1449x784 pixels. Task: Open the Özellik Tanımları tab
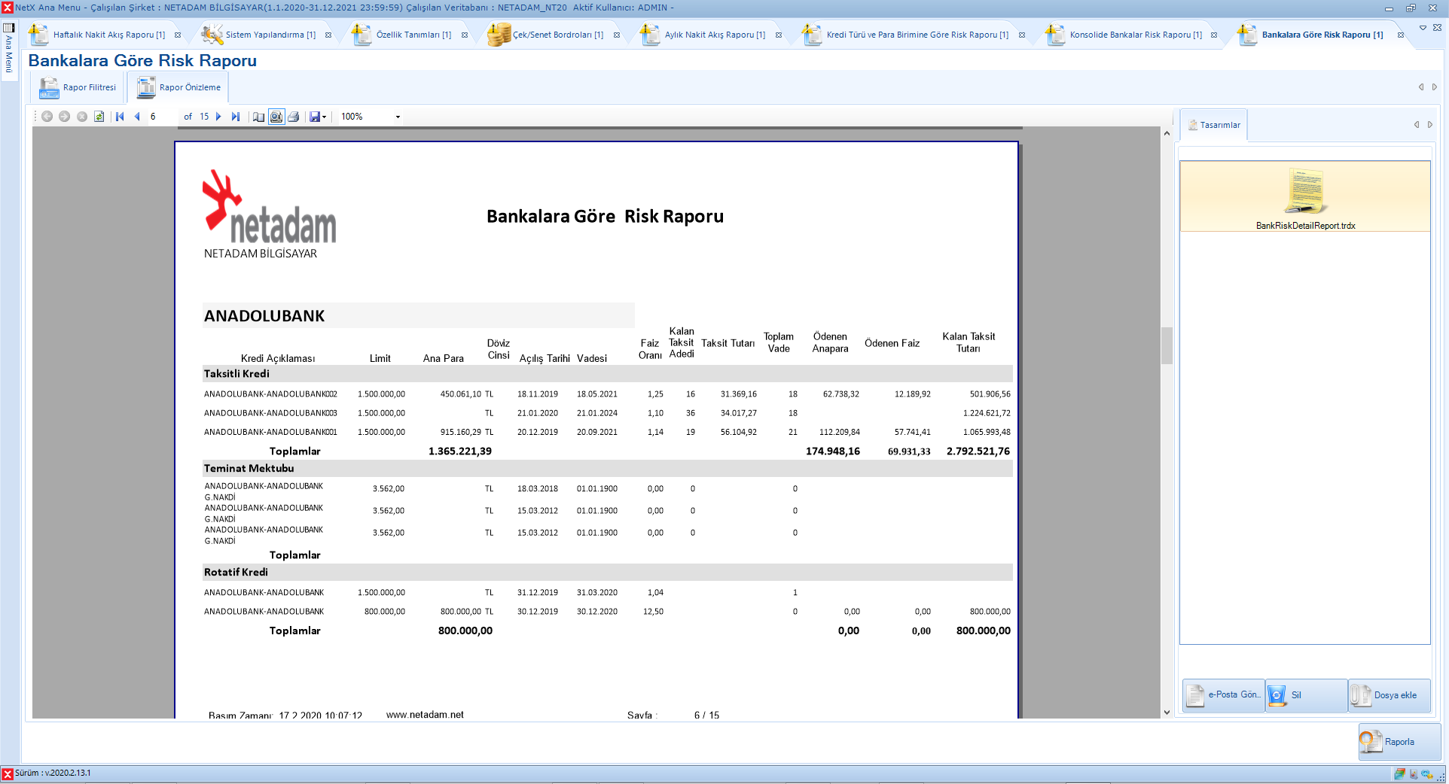coord(413,35)
